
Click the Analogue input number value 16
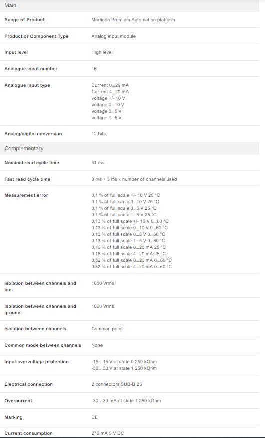tap(94, 69)
